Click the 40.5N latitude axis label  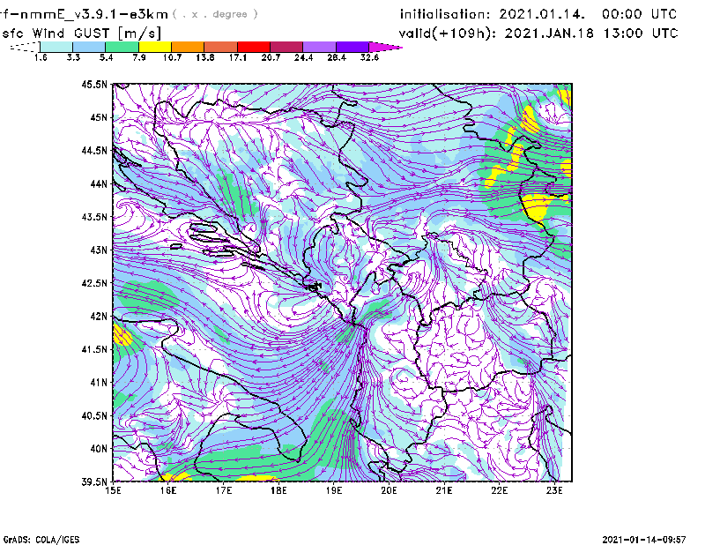(x=94, y=415)
